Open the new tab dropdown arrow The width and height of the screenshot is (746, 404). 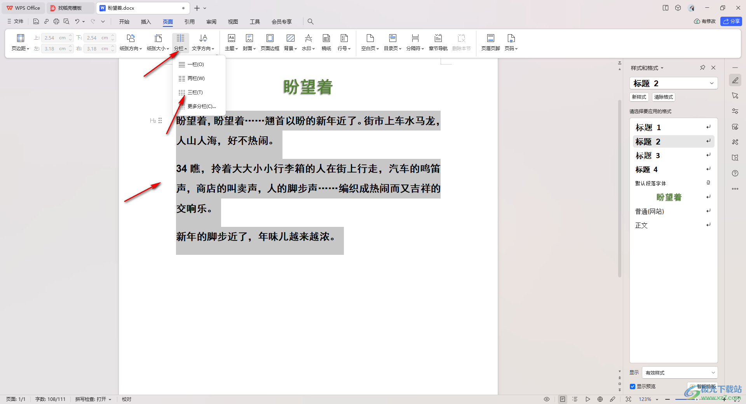point(205,8)
